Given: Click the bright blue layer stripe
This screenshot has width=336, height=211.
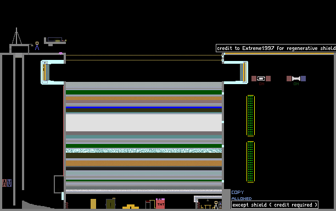Looking at the screenshot, I should (144, 107).
